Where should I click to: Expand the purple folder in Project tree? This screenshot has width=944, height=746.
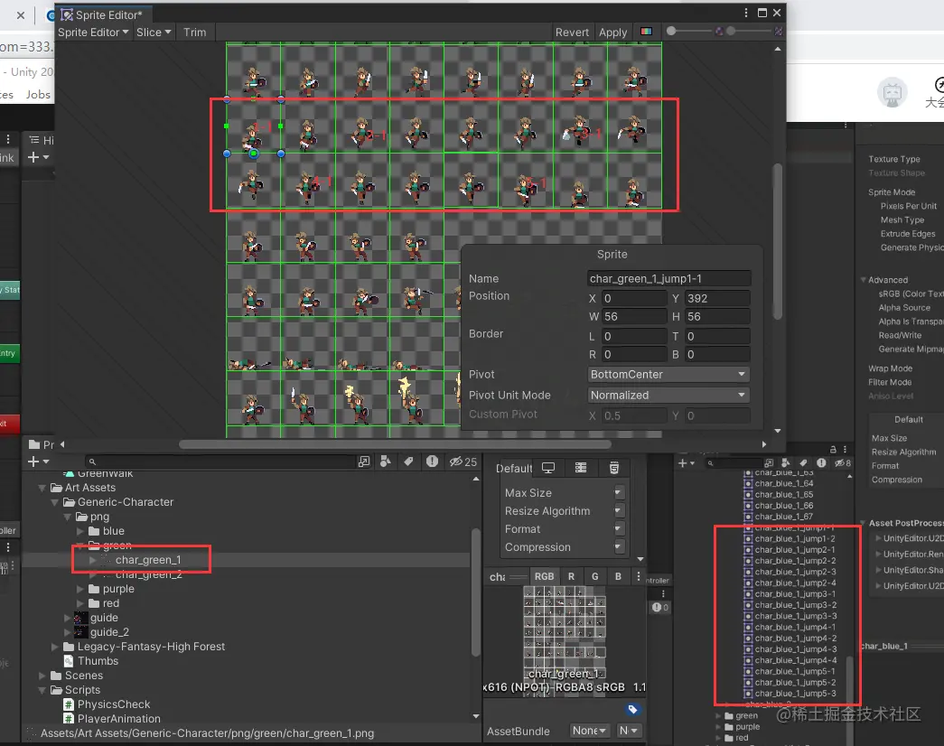point(80,589)
